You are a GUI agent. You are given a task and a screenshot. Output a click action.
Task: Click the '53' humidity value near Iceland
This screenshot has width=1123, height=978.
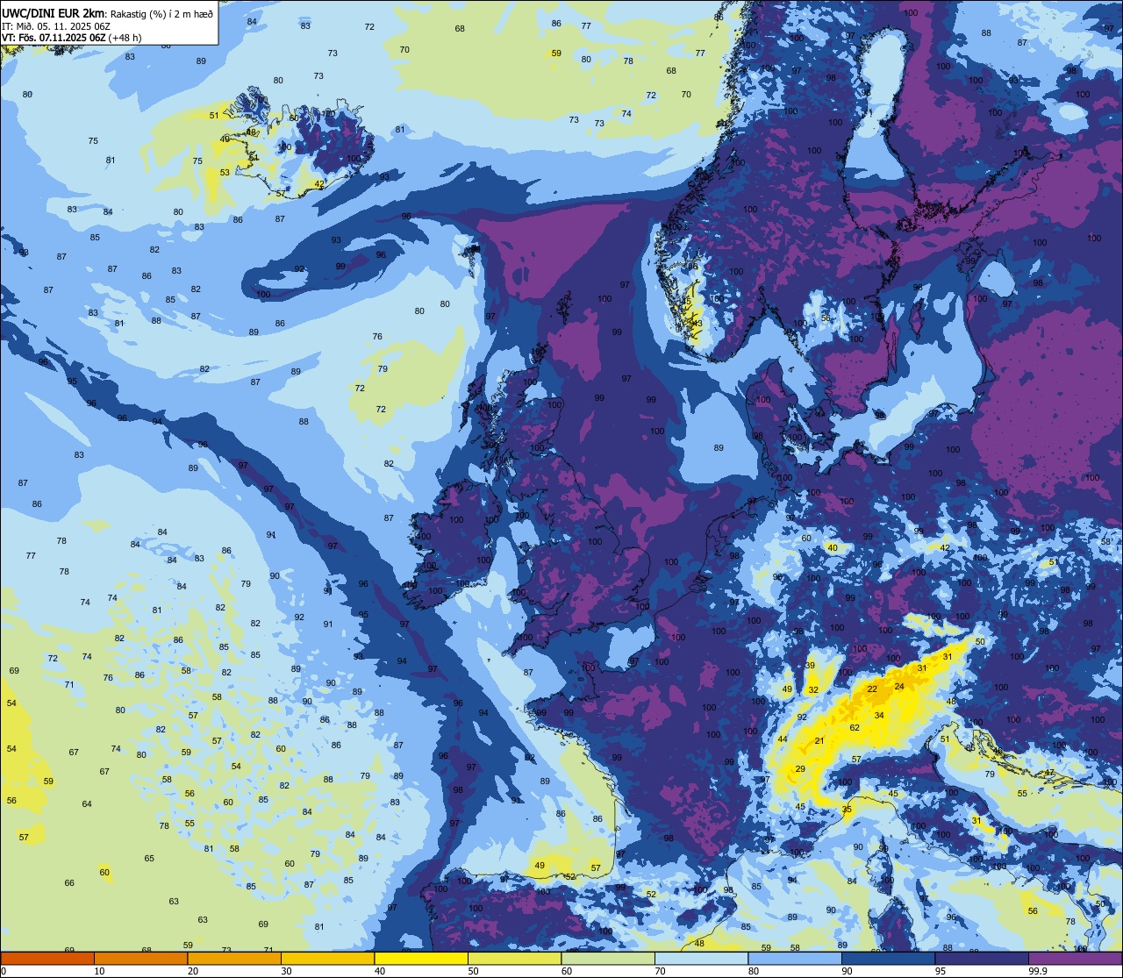coord(225,173)
